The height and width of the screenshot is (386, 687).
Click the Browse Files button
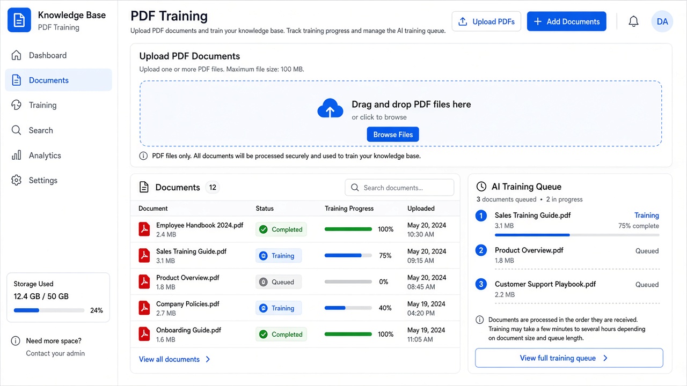coord(393,135)
